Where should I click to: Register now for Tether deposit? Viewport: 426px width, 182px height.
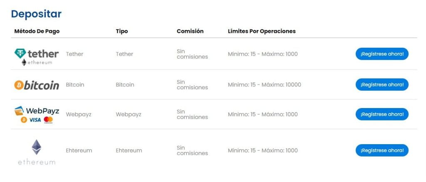pyautogui.click(x=382, y=54)
